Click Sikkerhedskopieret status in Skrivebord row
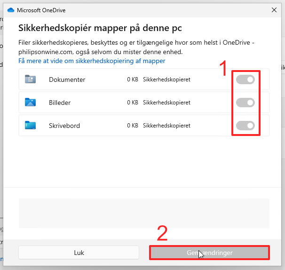 click(x=166, y=126)
